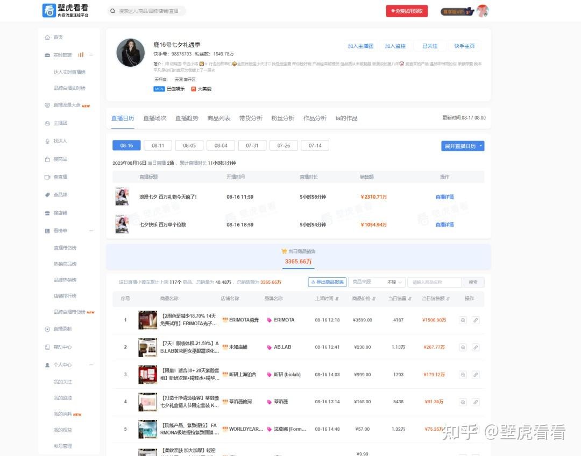The image size is (581, 456).
Task: Click the briefcase icon beside 实时数据
Action: pos(47,55)
